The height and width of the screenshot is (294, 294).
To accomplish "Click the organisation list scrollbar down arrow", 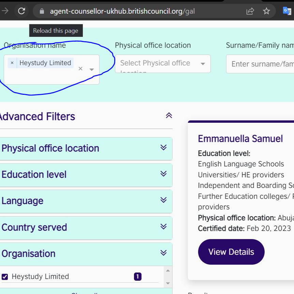I will click(x=168, y=283).
